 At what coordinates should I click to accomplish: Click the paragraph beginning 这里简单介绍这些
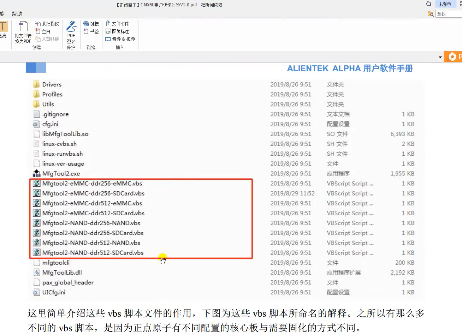click(226, 320)
